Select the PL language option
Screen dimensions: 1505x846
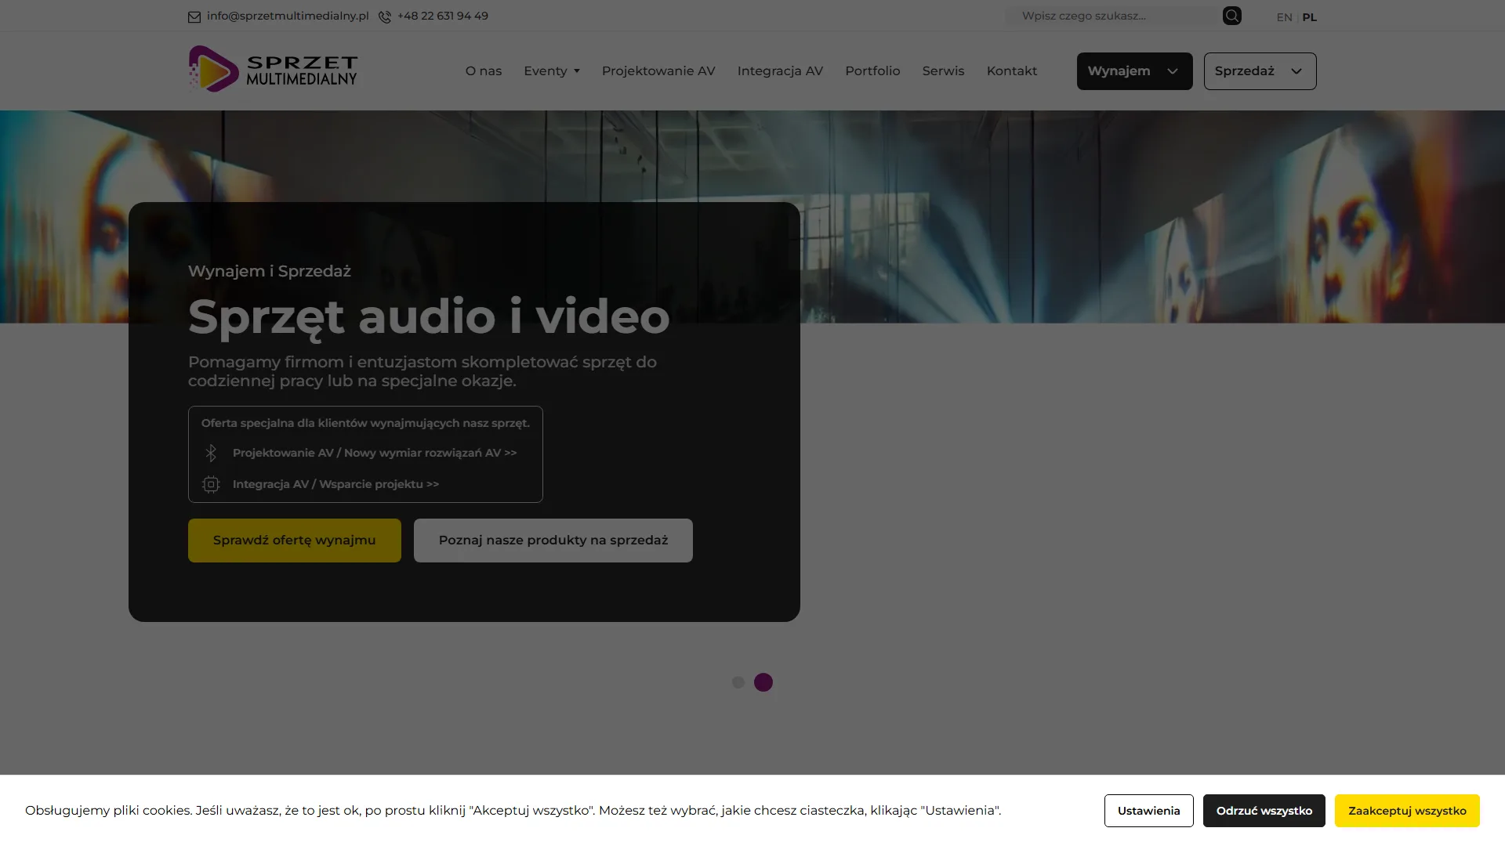coord(1309,17)
